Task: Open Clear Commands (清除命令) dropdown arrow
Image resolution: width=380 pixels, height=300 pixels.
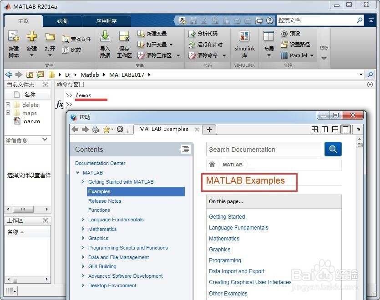Action: [224, 56]
